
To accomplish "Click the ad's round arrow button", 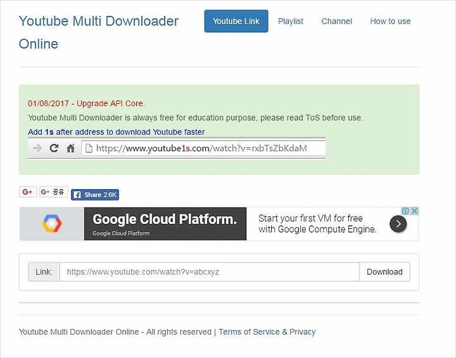I will point(398,224).
